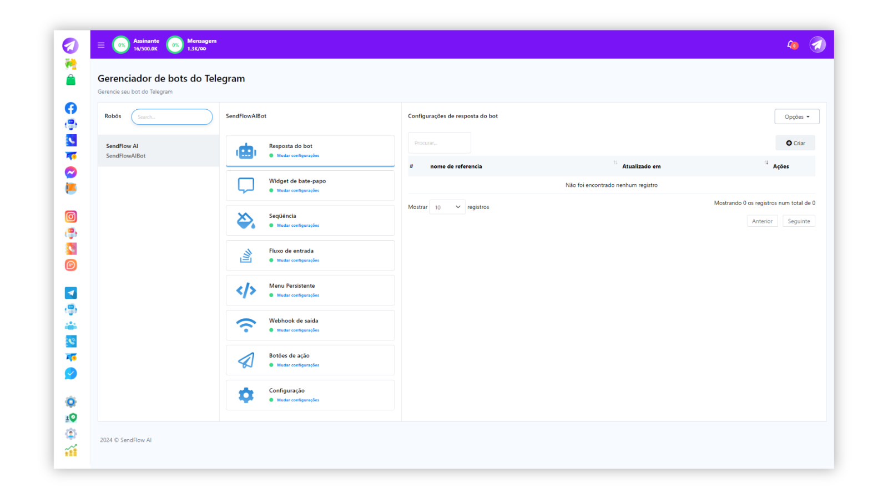Open the puzzle pieces add-ons icon
Screen dimensions: 888x499
click(x=70, y=64)
